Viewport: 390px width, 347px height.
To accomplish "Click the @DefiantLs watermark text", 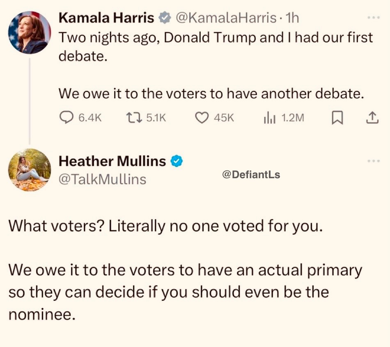I will point(251,175).
